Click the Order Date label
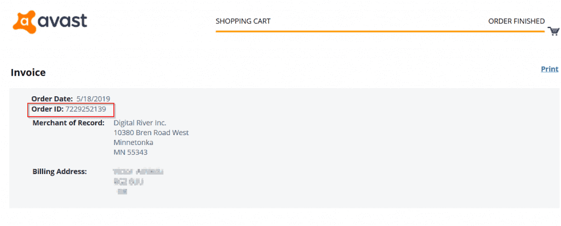561x226 pixels. click(x=52, y=98)
